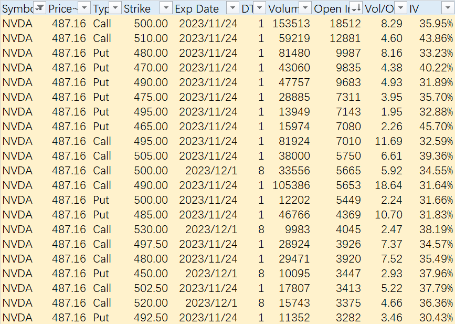Click volume cell 15974
The height and width of the screenshot is (324, 455).
point(294,127)
